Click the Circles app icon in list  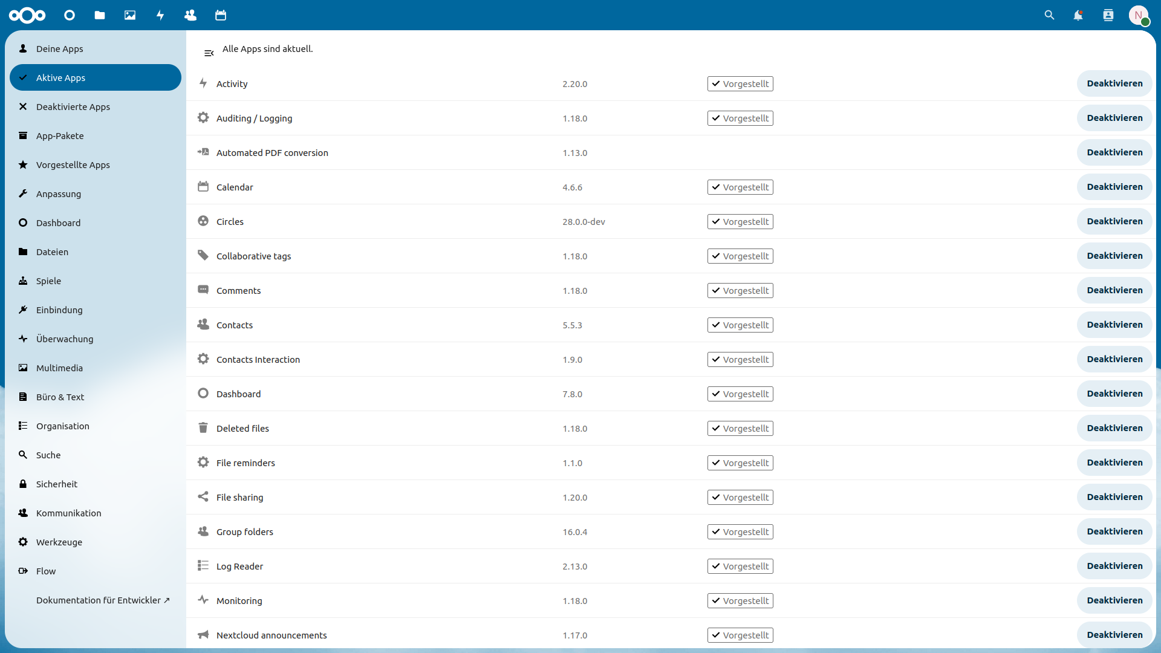pos(203,221)
